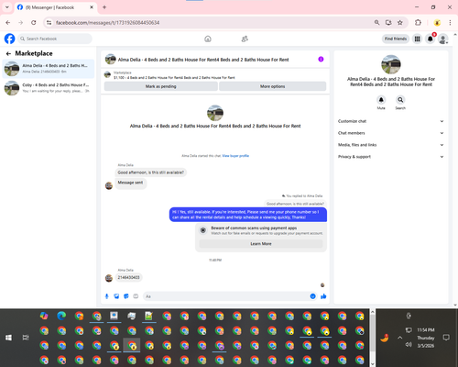Open conversation information purple icon
The height and width of the screenshot is (367, 458).
pyautogui.click(x=321, y=60)
